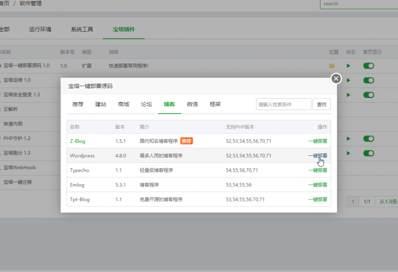Click the 1/1 page indicator
The width and height of the screenshot is (398, 272).
click(x=367, y=202)
